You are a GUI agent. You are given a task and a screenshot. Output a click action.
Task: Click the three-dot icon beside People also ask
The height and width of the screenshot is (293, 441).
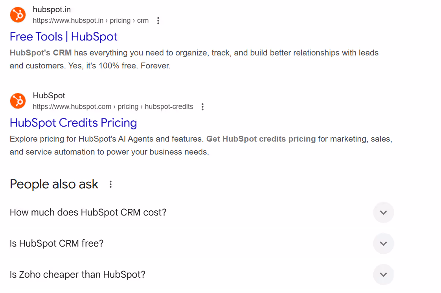110,184
